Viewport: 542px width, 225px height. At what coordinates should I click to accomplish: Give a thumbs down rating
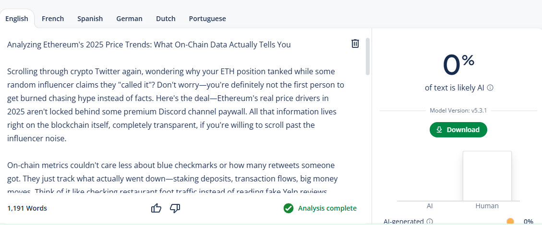click(x=175, y=208)
